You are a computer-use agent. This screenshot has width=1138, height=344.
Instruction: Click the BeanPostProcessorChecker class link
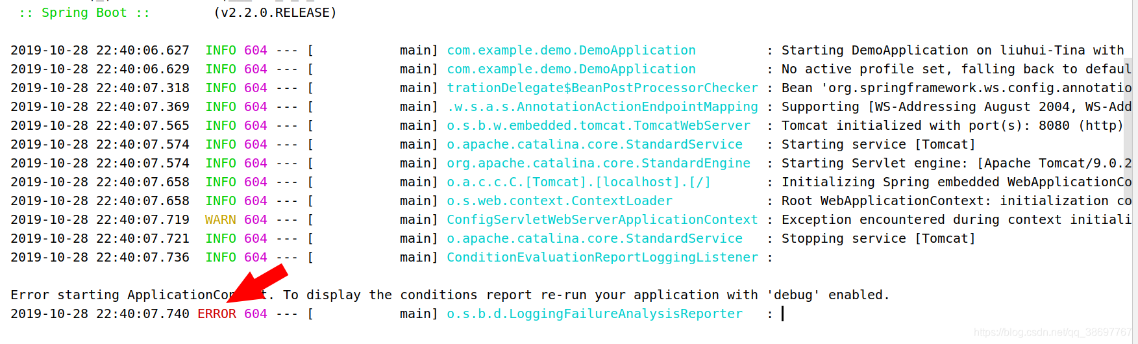(x=602, y=88)
